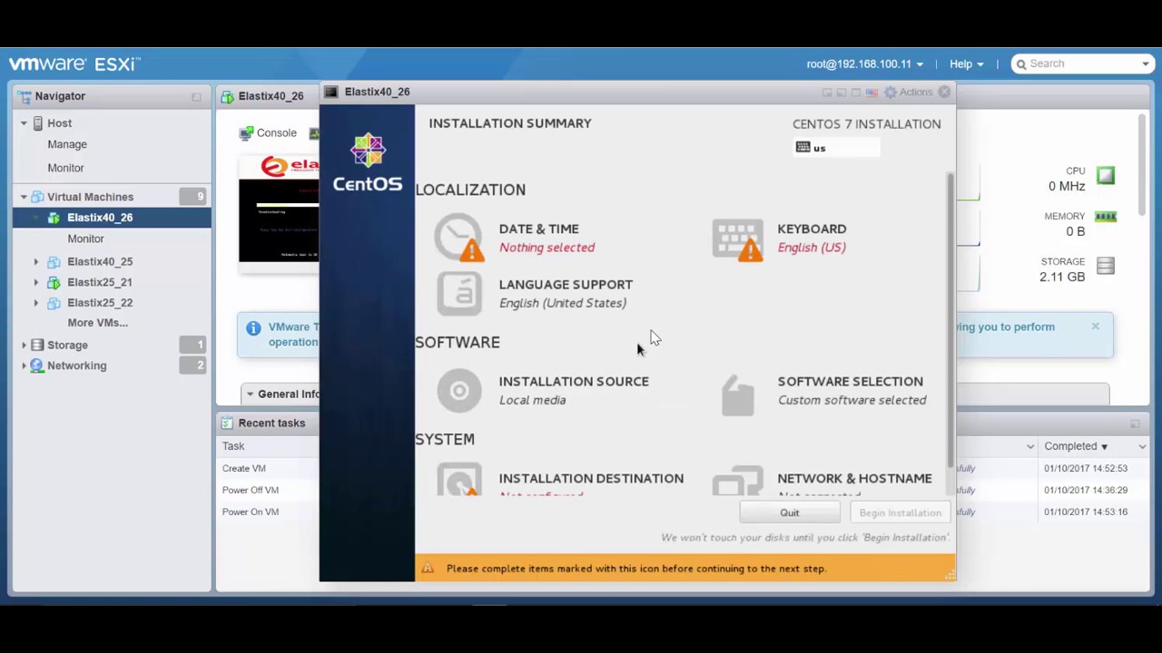Click the Actions gear icon in console window

click(x=891, y=92)
